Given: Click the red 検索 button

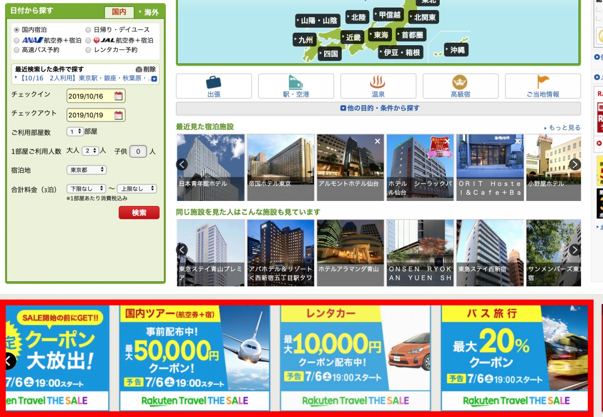Looking at the screenshot, I should (x=139, y=213).
